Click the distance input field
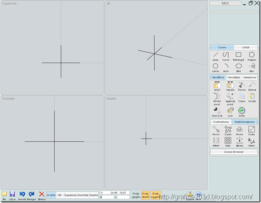The image size is (261, 203). pos(108,197)
